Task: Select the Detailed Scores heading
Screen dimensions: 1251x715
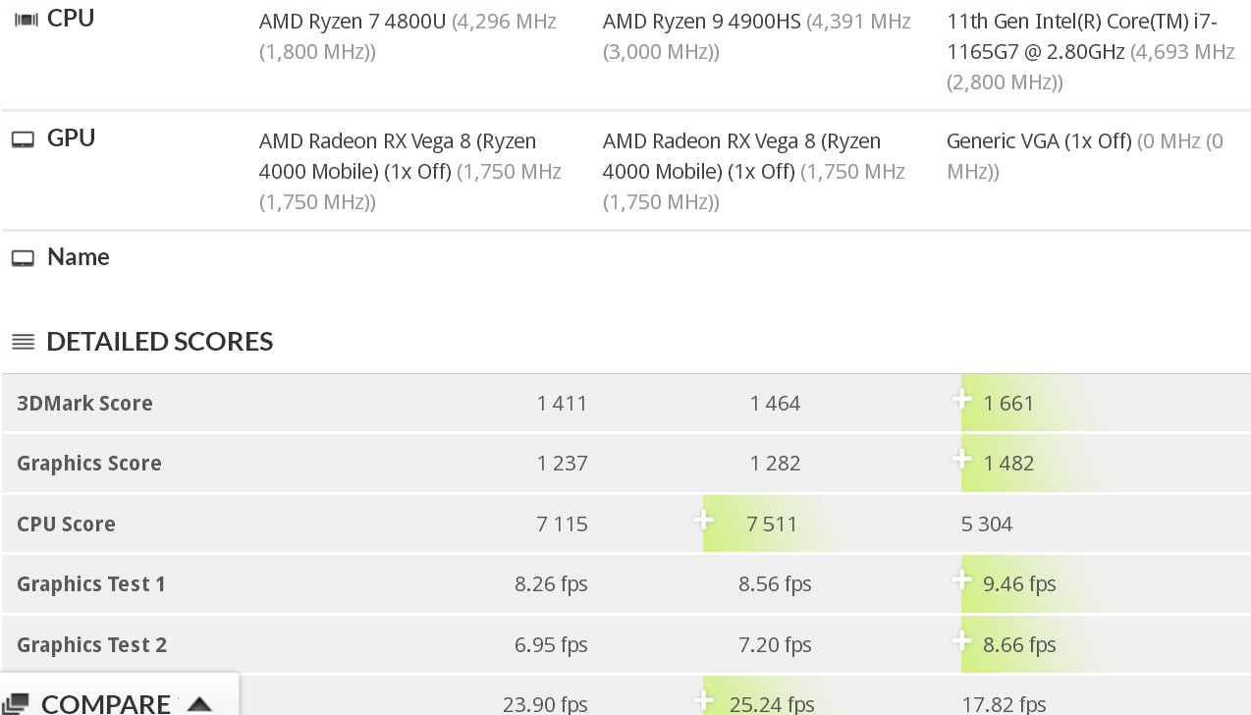Action: 159,342
